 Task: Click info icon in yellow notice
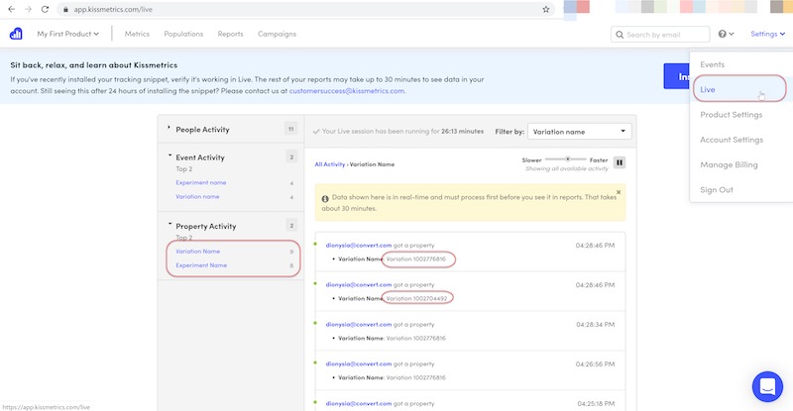point(325,199)
